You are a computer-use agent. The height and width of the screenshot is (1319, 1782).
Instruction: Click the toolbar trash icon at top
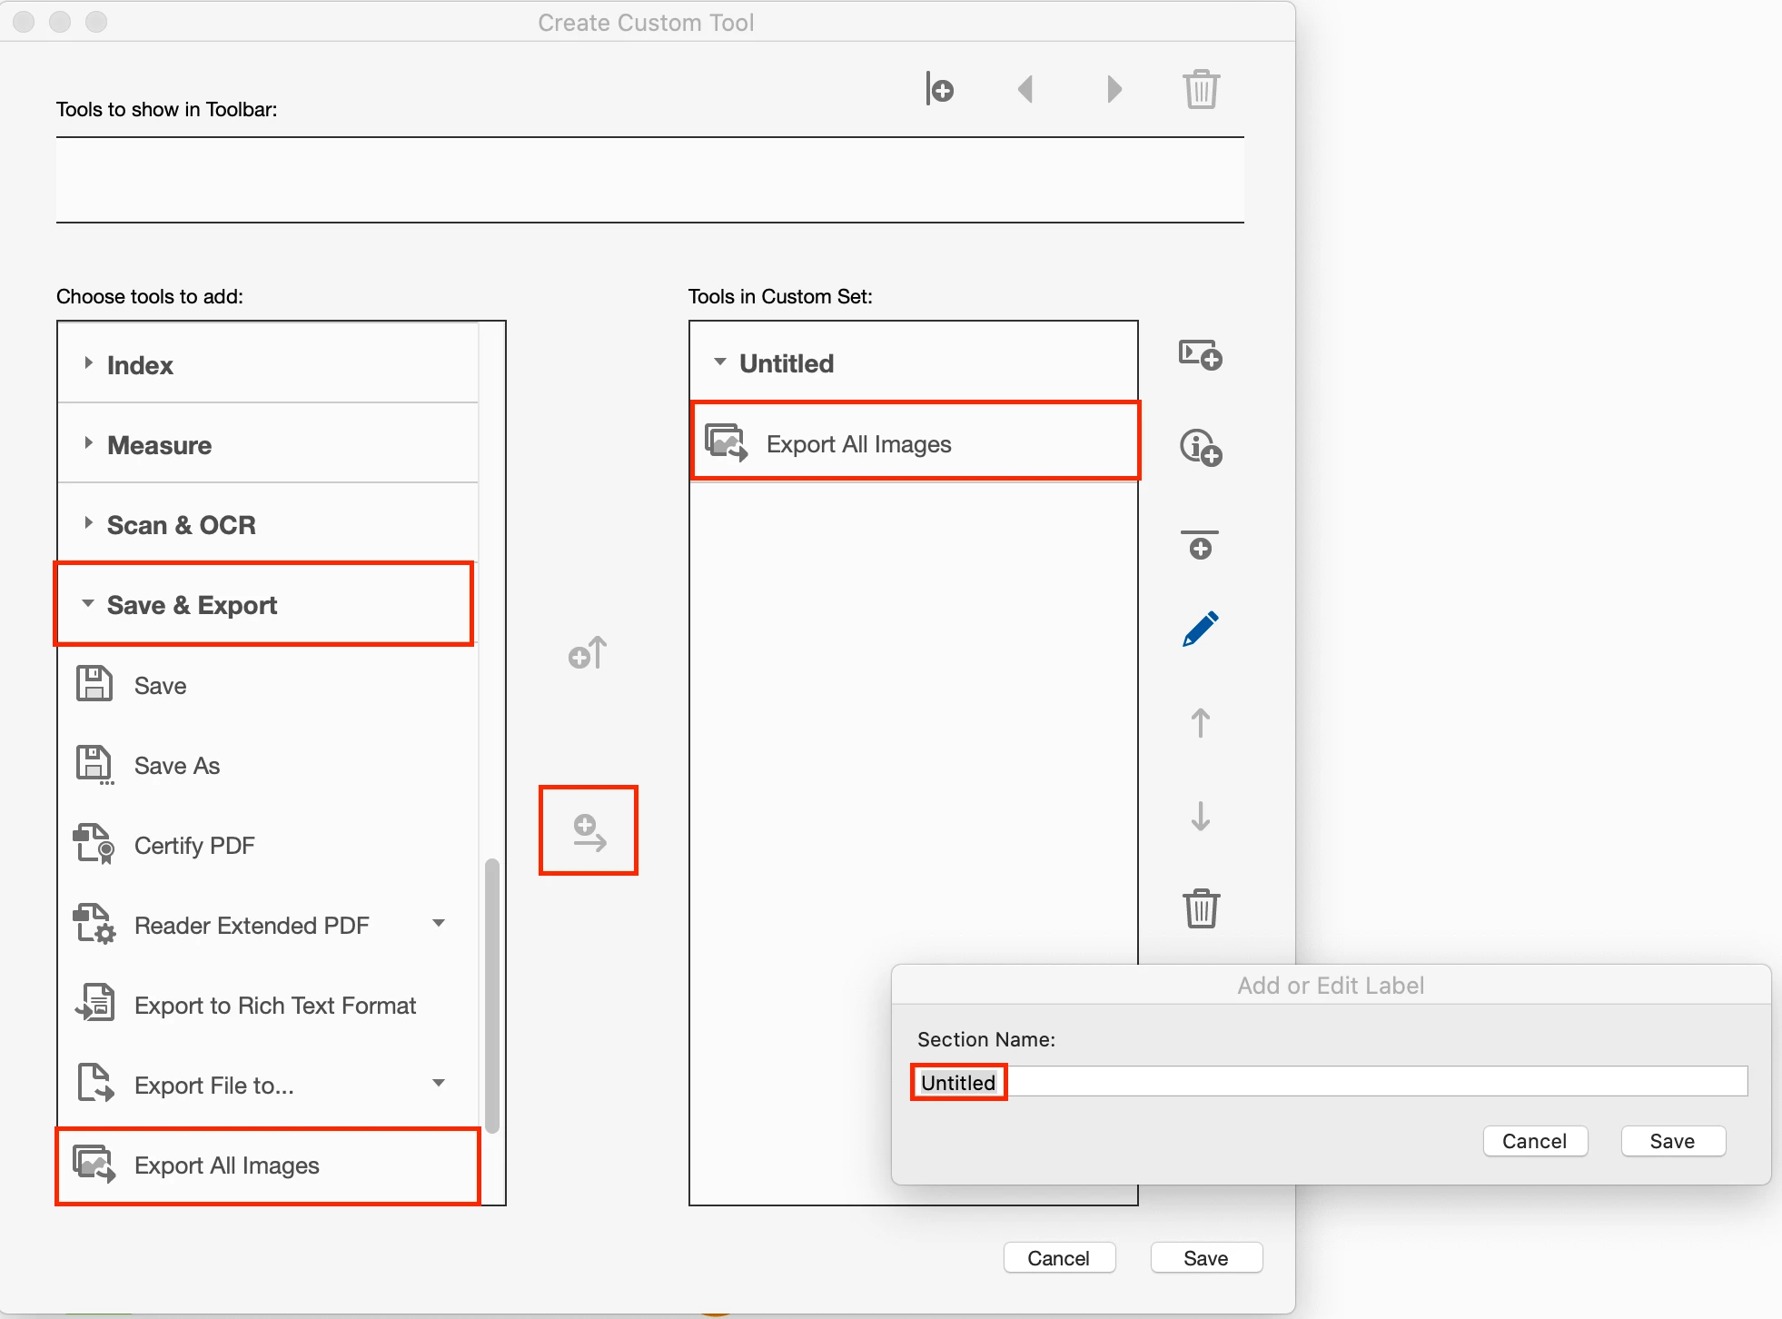click(1201, 89)
